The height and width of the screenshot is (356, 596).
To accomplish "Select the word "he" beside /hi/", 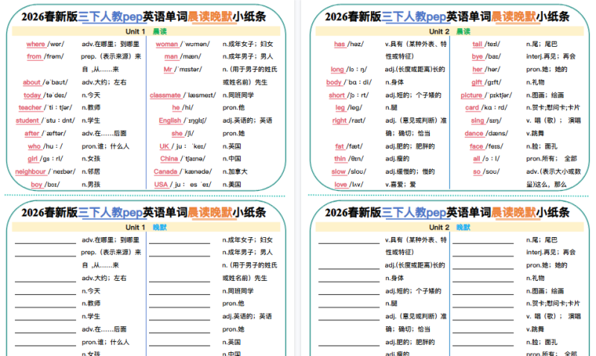I will [x=176, y=108].
